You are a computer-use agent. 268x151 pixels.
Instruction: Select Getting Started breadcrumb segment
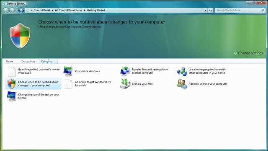(96, 10)
